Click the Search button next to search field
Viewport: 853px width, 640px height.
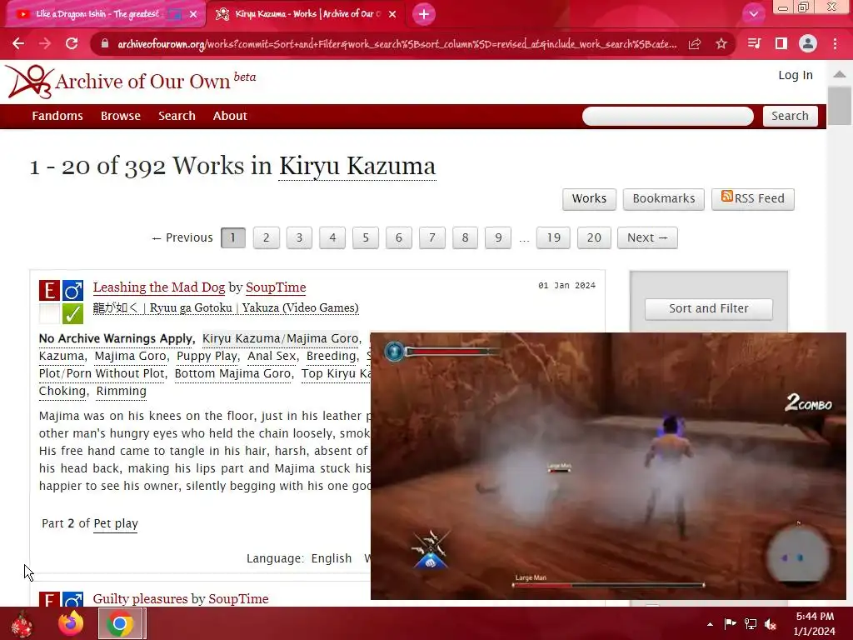(x=790, y=116)
